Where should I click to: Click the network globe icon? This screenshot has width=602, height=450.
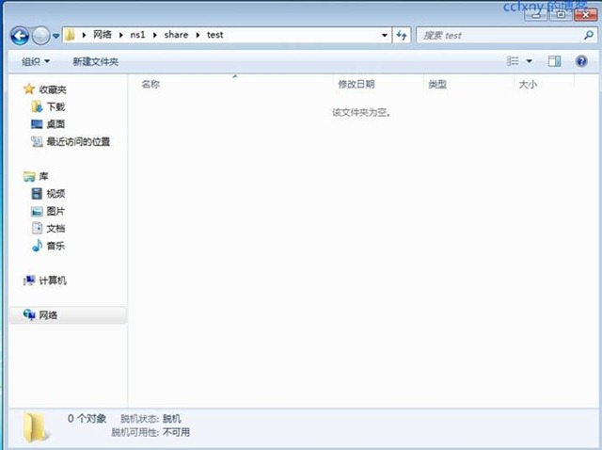tap(29, 314)
